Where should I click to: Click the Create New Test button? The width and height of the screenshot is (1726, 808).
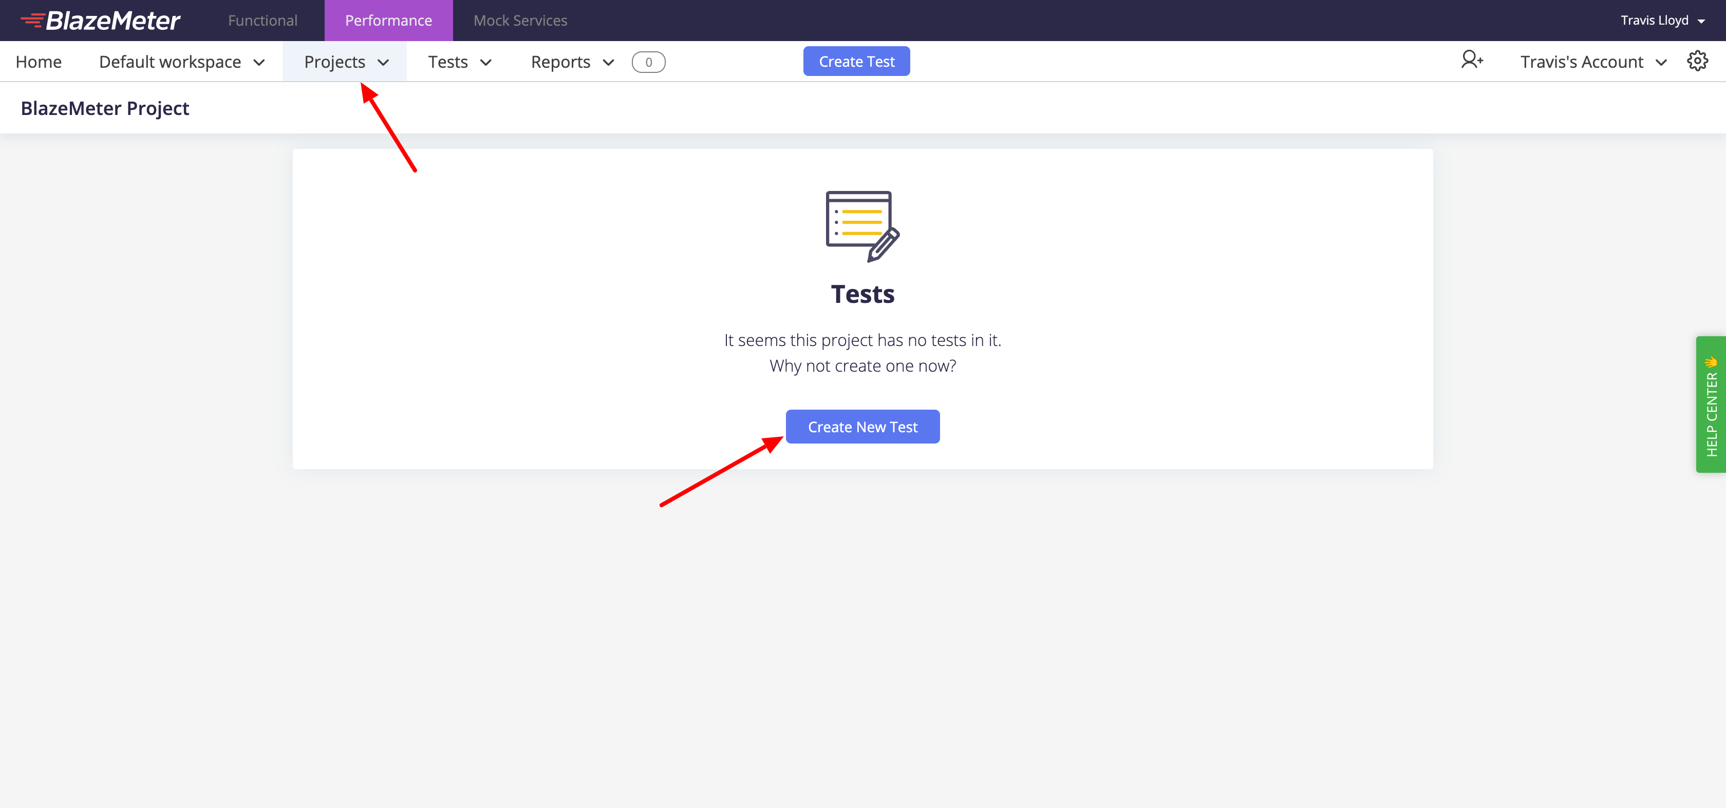coord(862,427)
